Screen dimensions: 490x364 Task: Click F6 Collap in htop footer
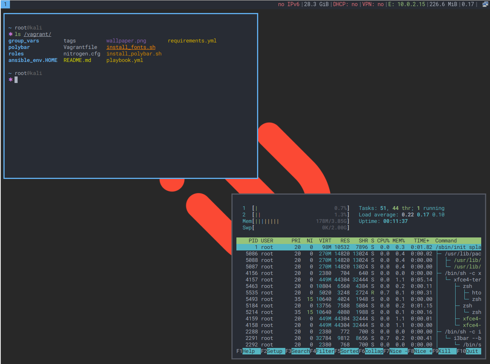pyautogui.click(x=371, y=351)
